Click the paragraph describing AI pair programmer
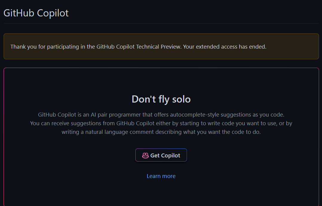This screenshot has height=206, width=322. point(161,114)
